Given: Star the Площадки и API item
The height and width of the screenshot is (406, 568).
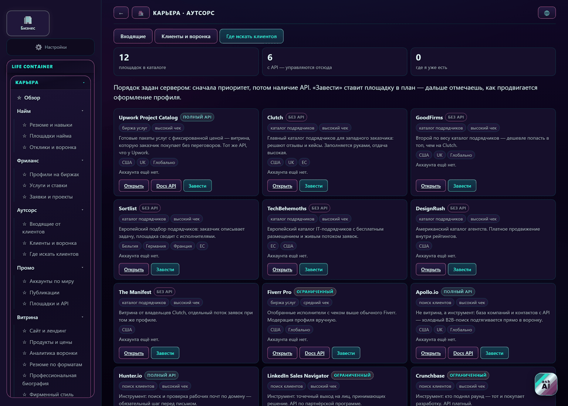Looking at the screenshot, I should pyautogui.click(x=25, y=304).
